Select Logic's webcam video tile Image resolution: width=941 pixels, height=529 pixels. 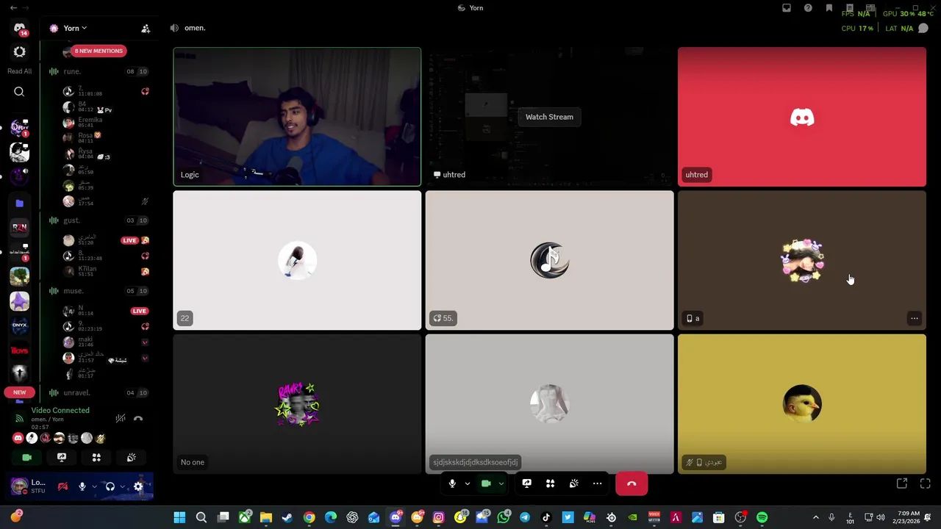(x=297, y=117)
